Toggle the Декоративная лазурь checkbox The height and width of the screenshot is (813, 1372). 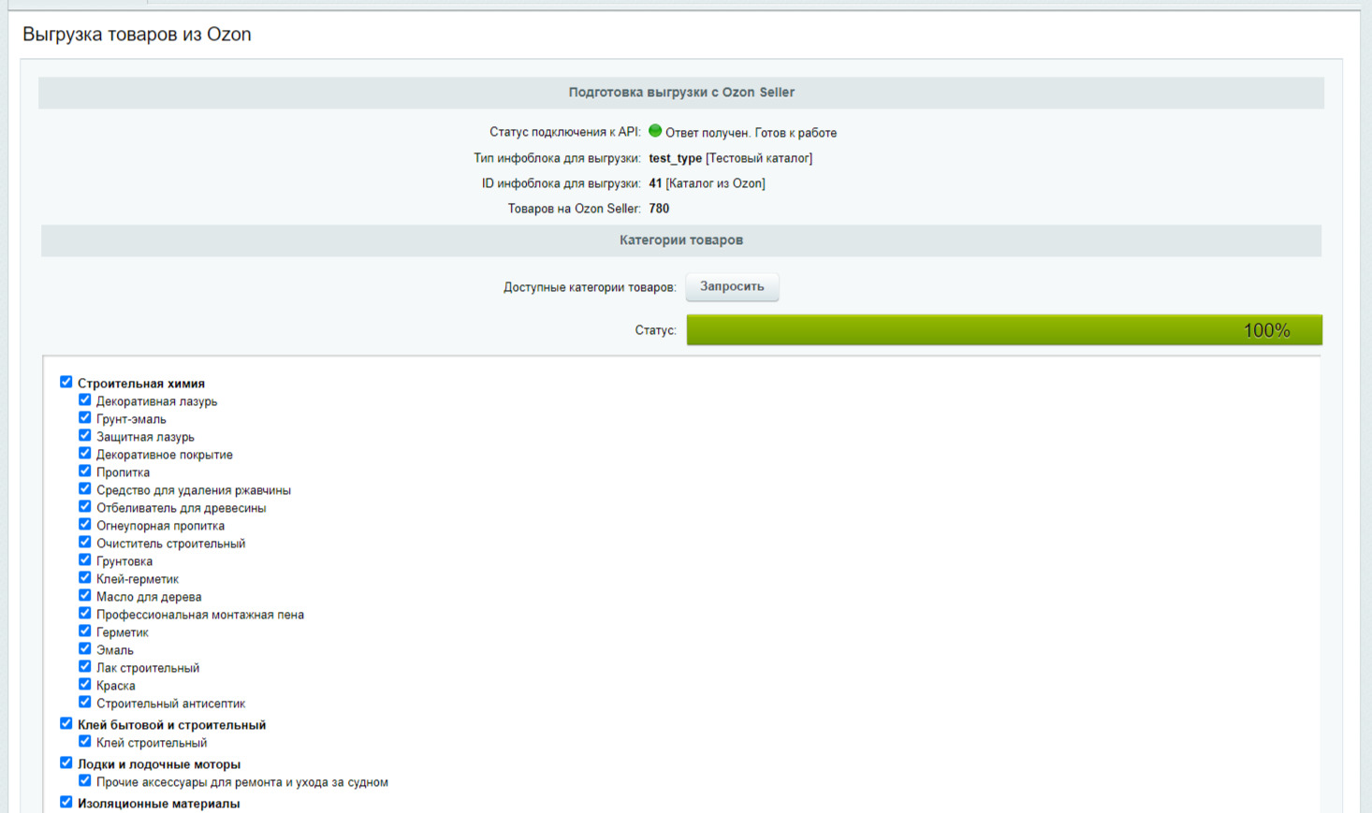(x=85, y=399)
